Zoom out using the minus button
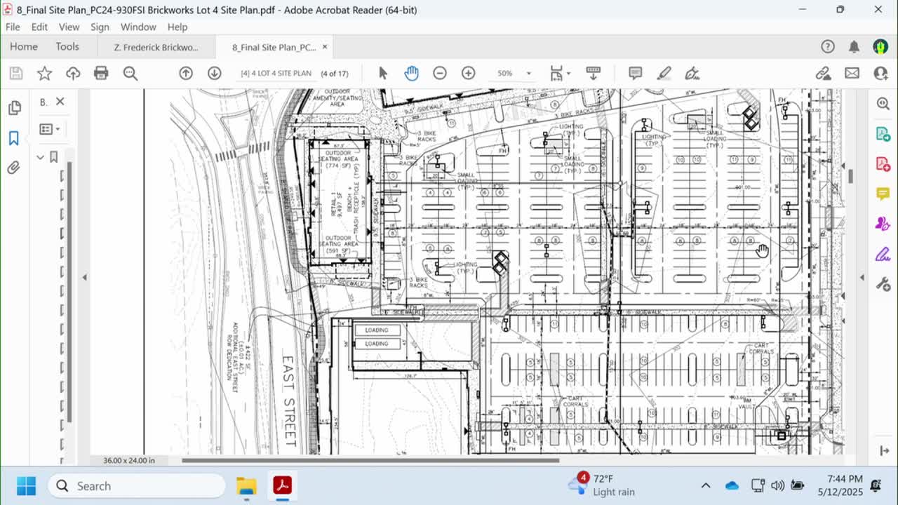The image size is (898, 505). click(x=440, y=73)
